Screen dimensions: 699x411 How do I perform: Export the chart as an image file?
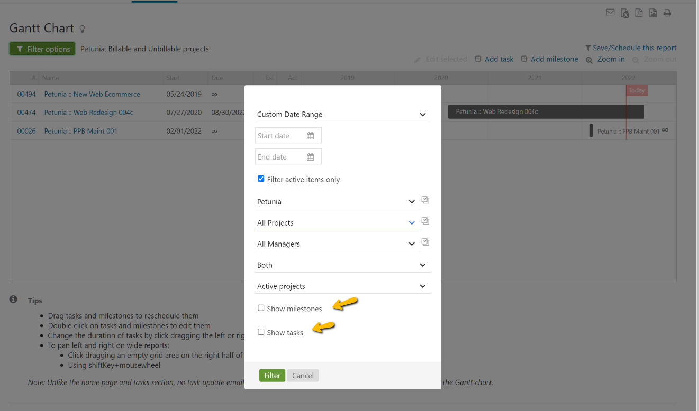(x=653, y=13)
